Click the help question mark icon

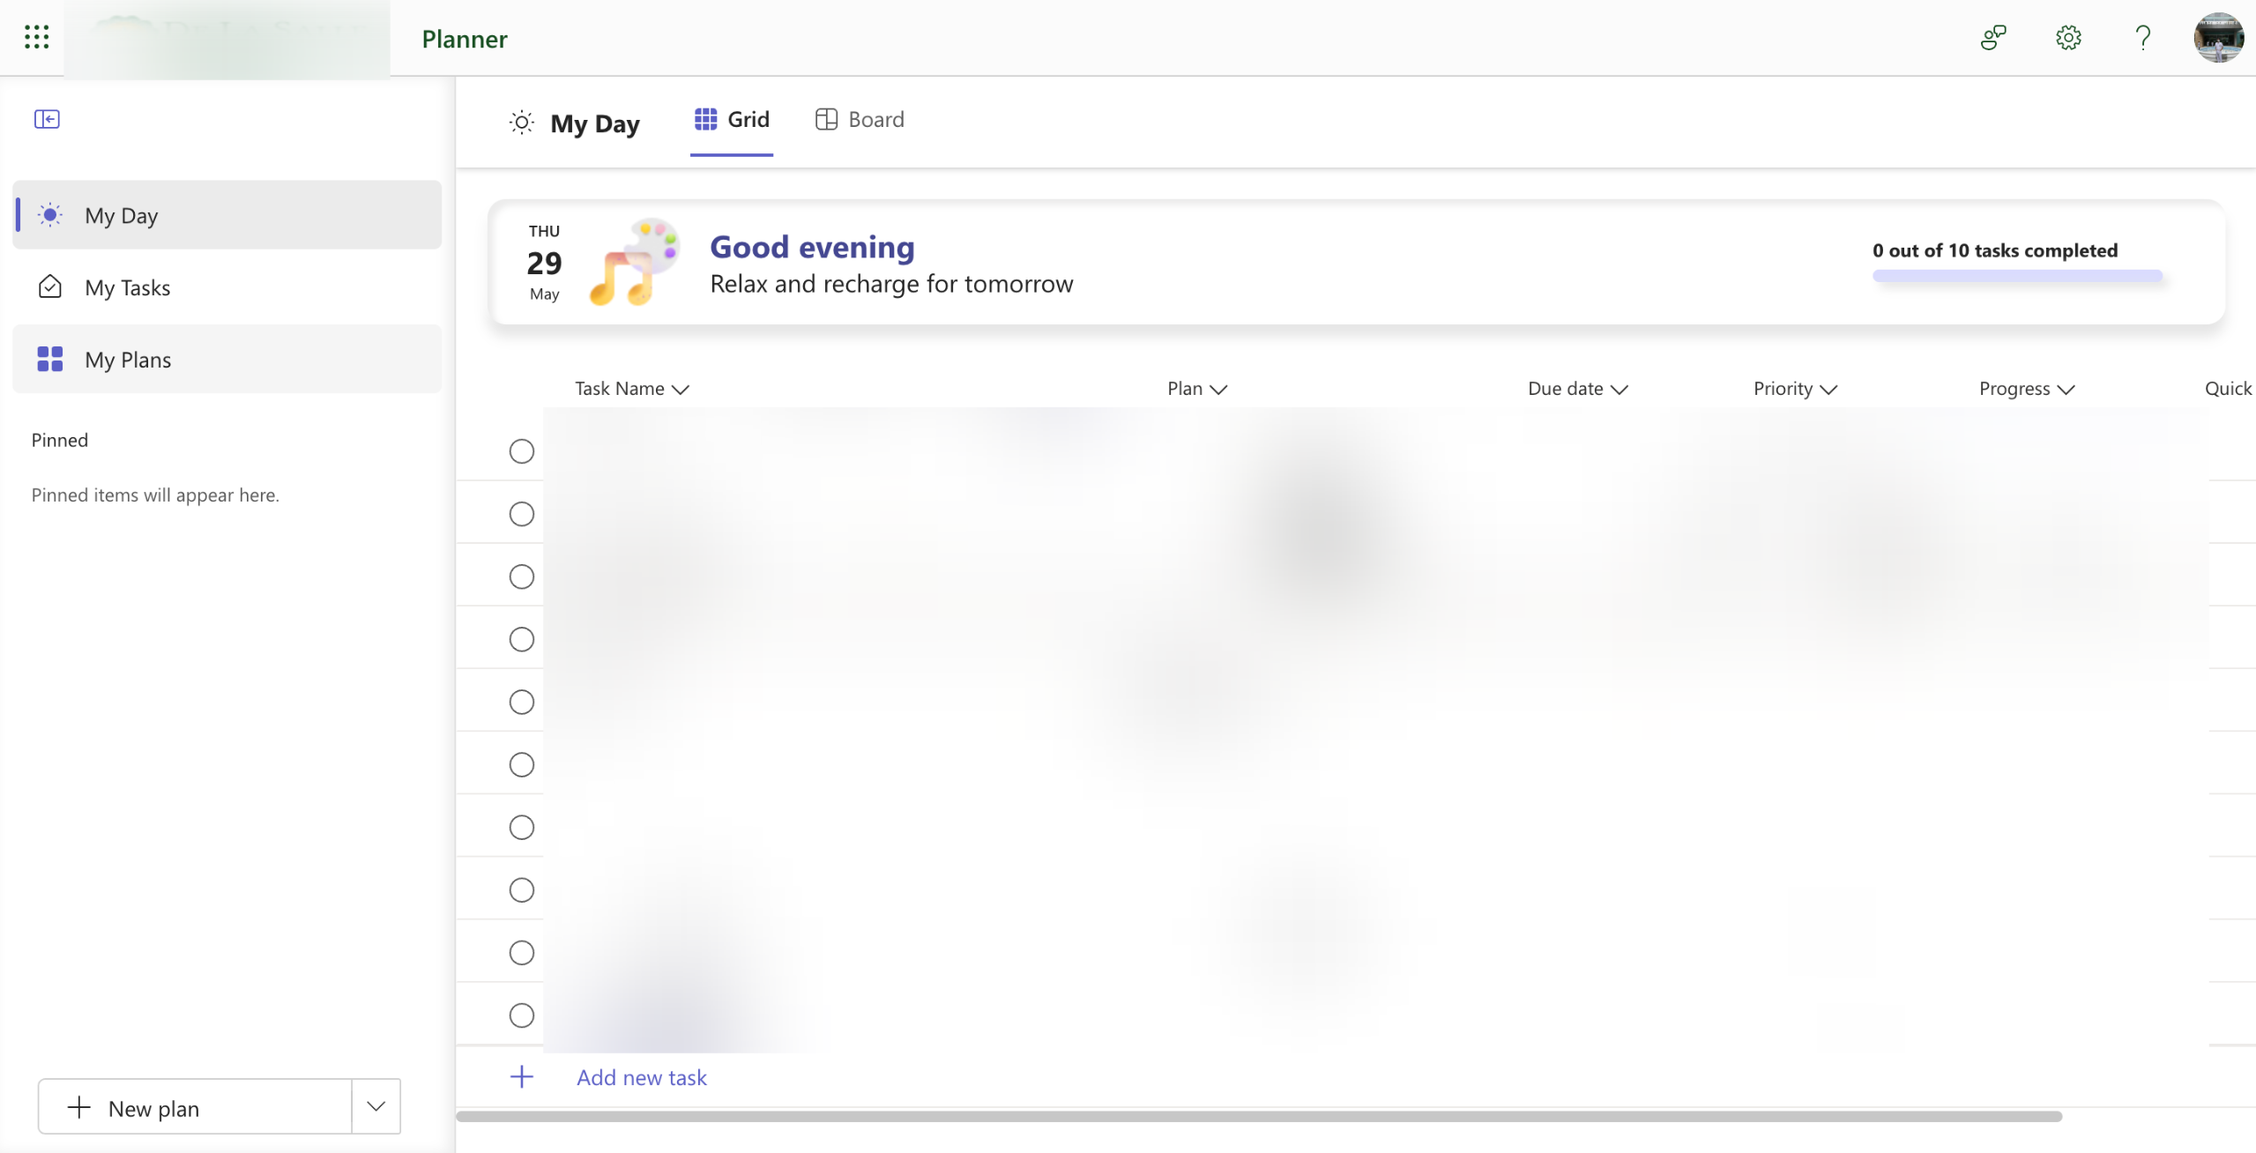pyautogui.click(x=2142, y=38)
